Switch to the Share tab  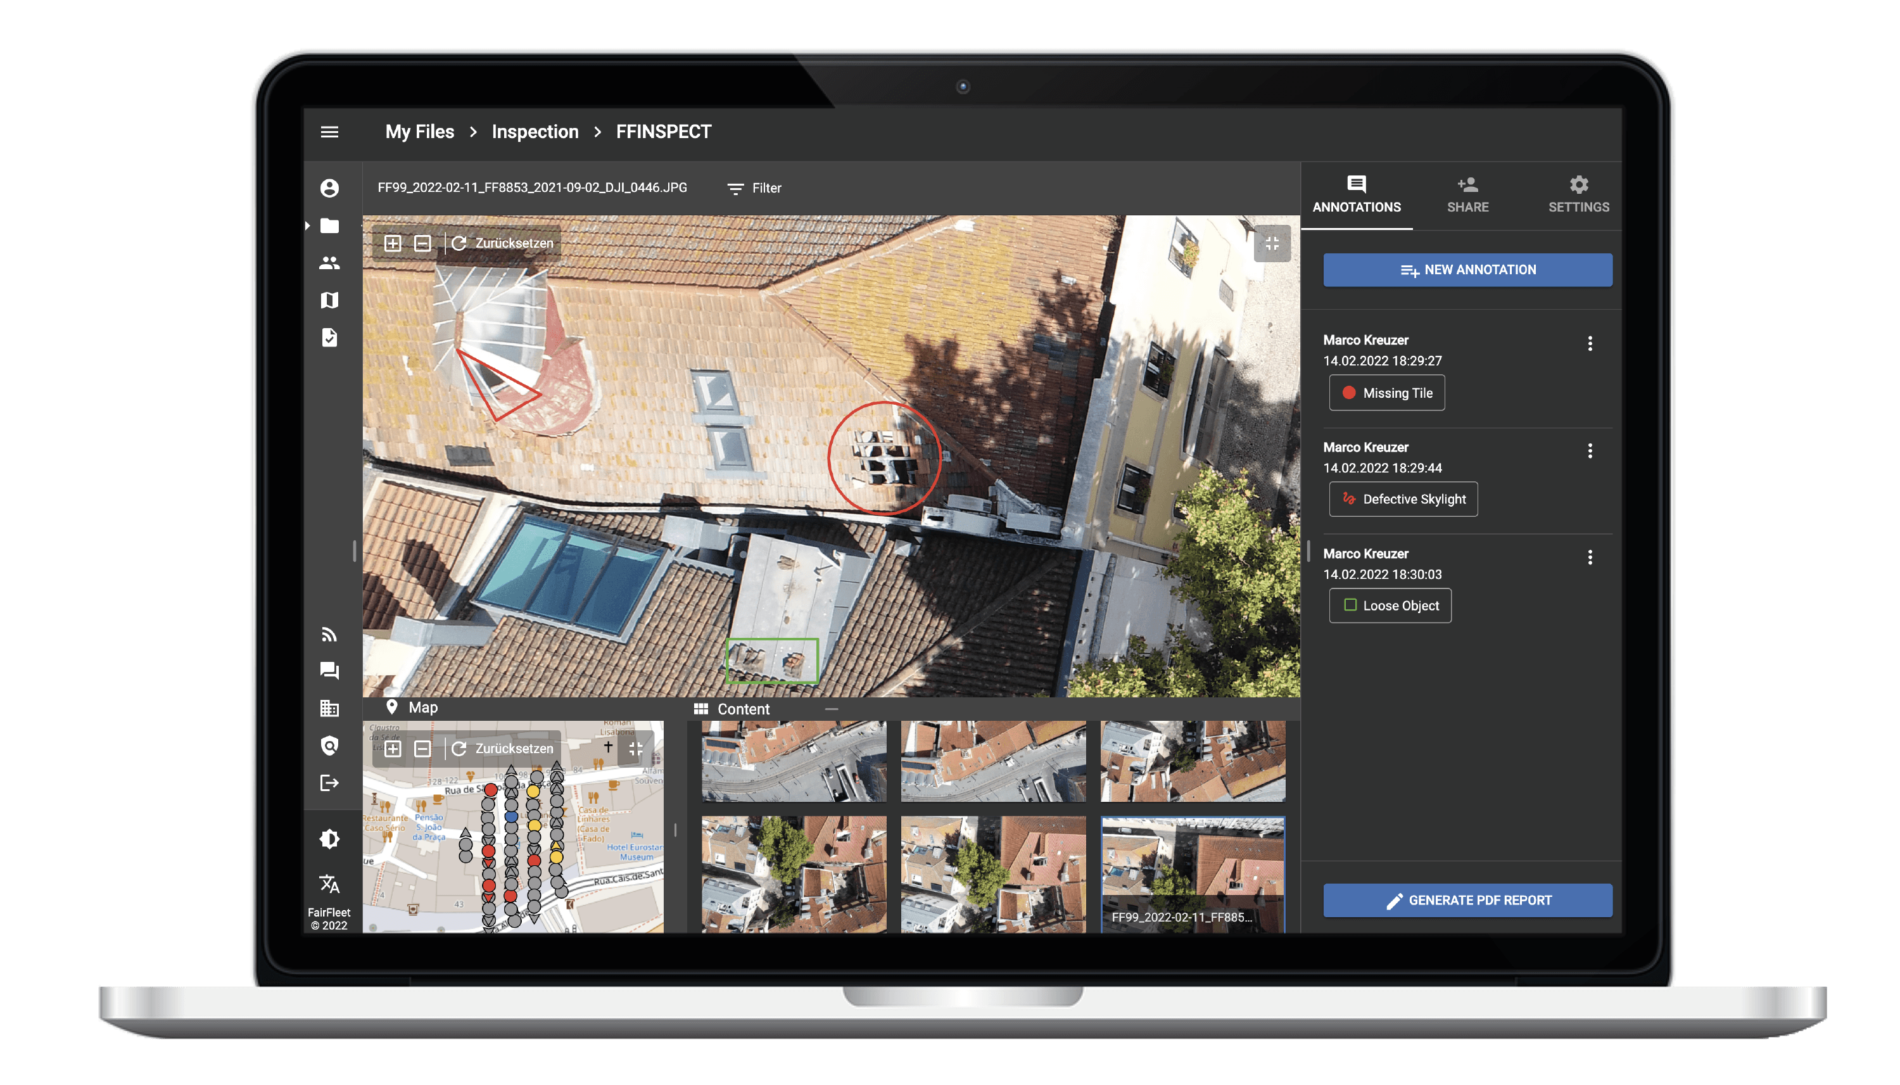click(x=1467, y=193)
